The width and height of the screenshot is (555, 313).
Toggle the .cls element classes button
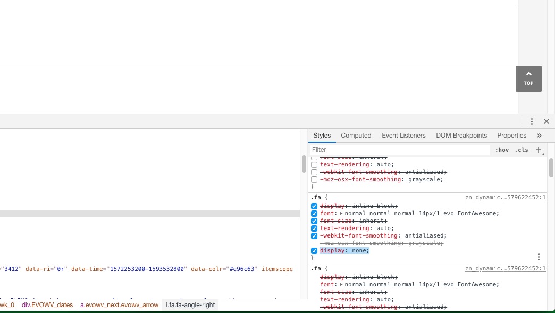tap(522, 150)
